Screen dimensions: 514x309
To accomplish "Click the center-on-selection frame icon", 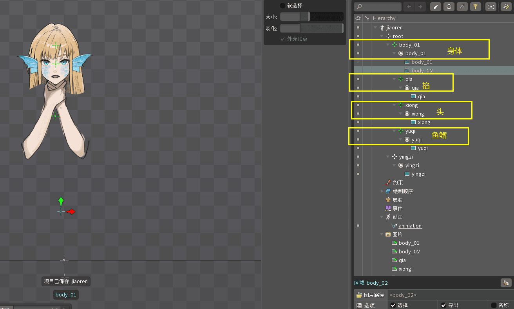I will [x=490, y=7].
